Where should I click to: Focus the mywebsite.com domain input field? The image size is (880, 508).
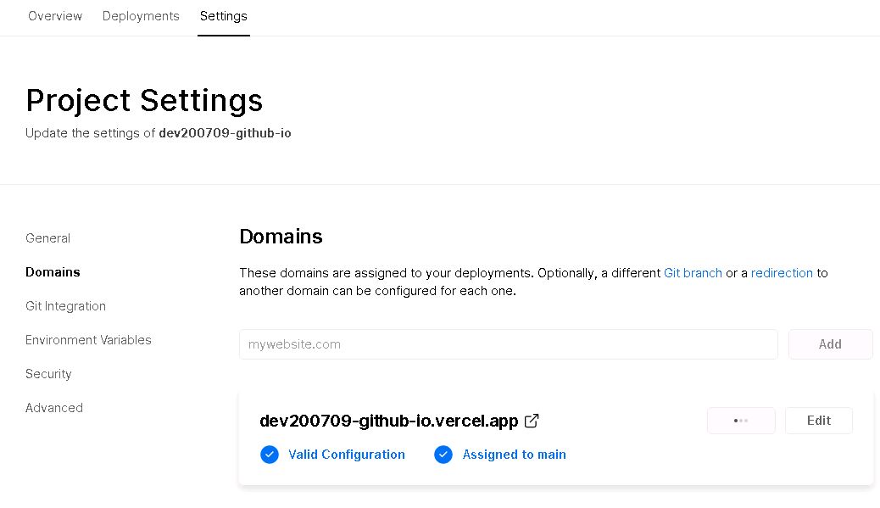[x=509, y=344]
